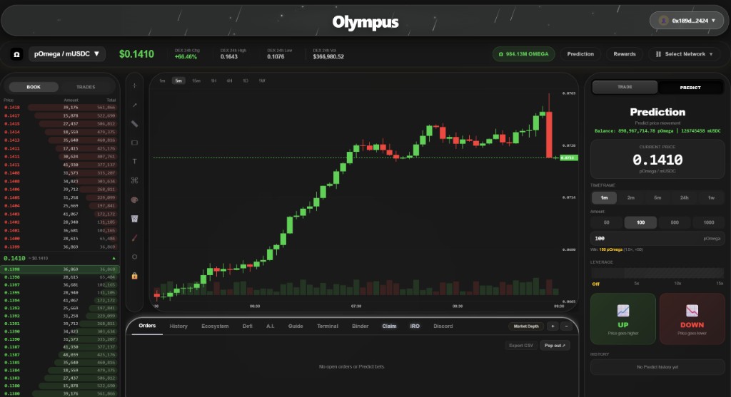Select the trend line arrow tool
The image size is (731, 397).
point(134,105)
